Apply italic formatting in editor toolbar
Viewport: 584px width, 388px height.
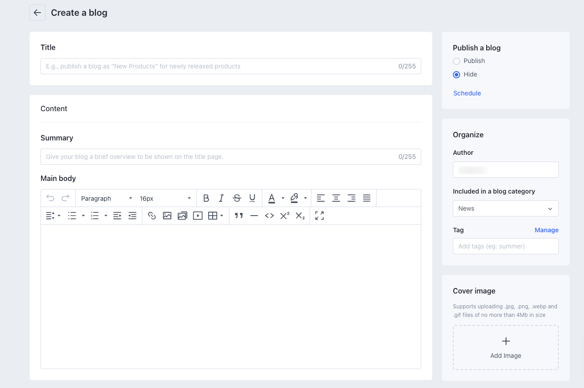tap(221, 198)
